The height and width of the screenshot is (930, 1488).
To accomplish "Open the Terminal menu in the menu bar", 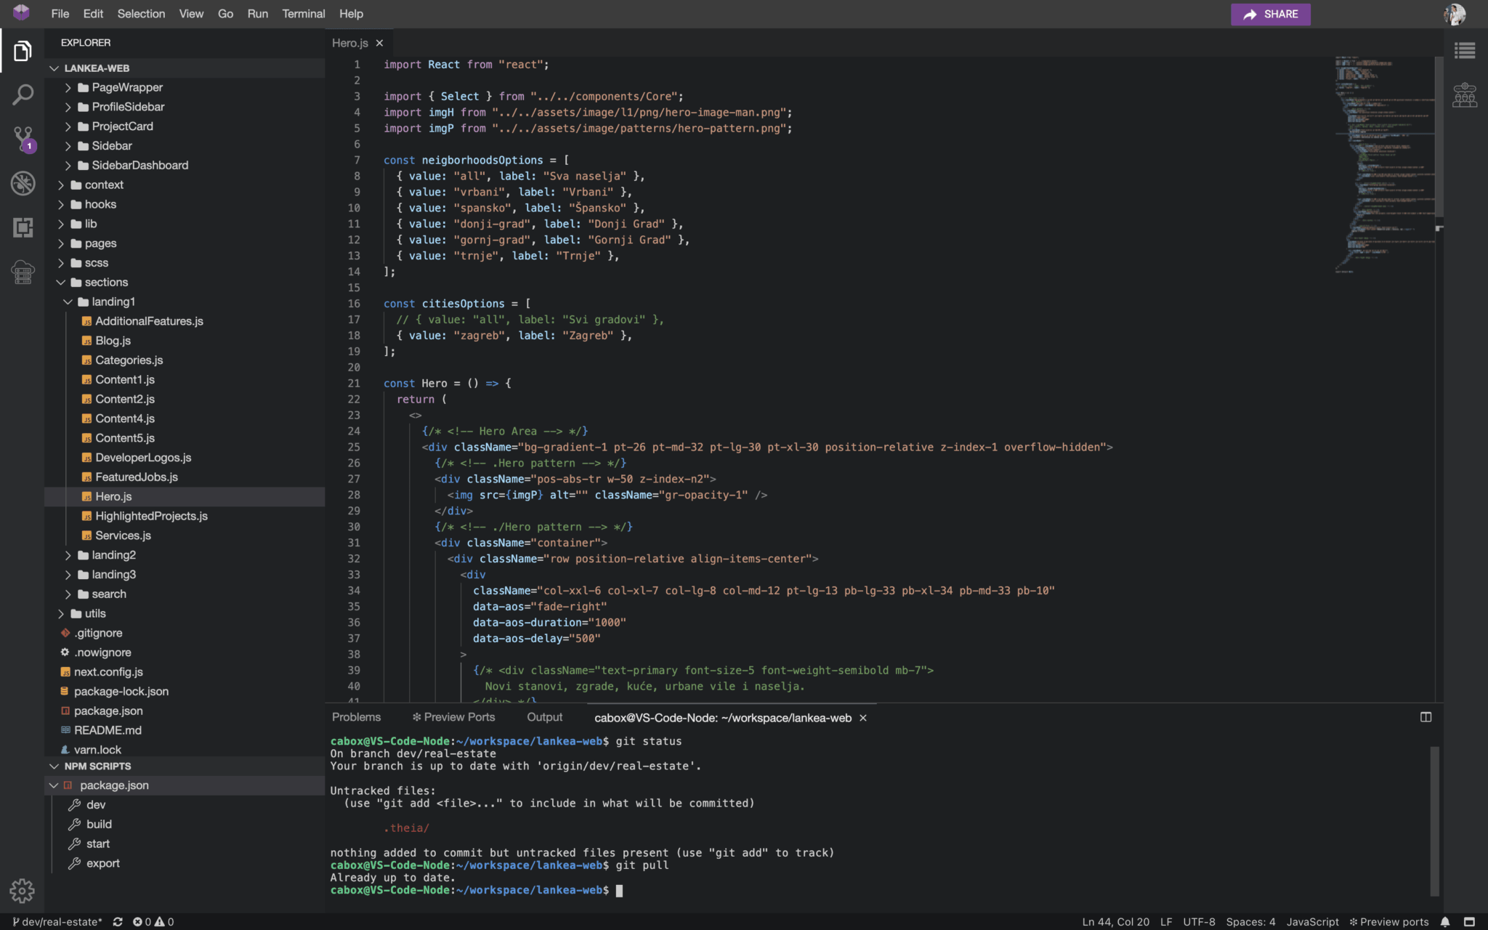I will (304, 13).
